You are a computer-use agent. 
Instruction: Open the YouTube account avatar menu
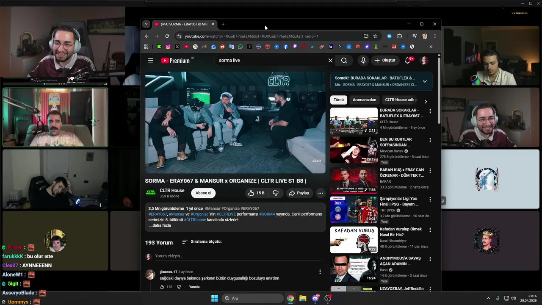pyautogui.click(x=424, y=61)
